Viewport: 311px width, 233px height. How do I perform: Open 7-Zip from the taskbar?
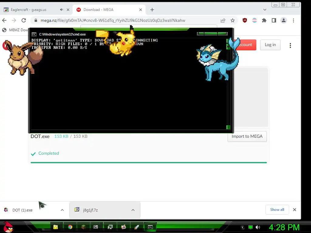click(96, 227)
